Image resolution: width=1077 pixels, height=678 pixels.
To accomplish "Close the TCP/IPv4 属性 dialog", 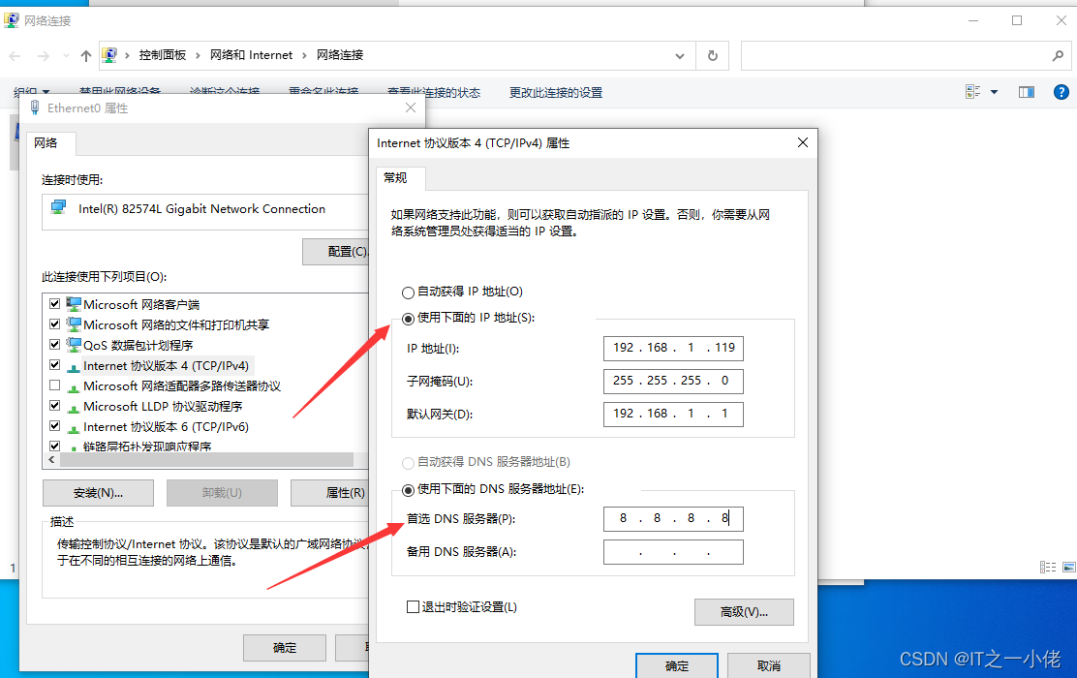I will click(802, 142).
